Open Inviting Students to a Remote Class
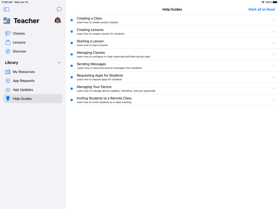 tap(172, 100)
